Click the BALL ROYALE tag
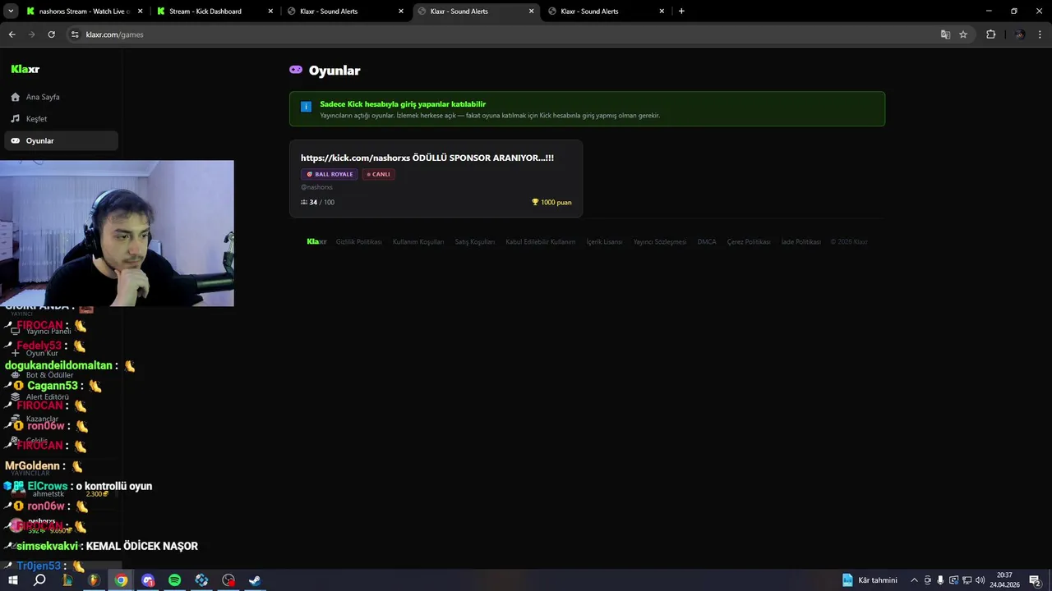 330,174
